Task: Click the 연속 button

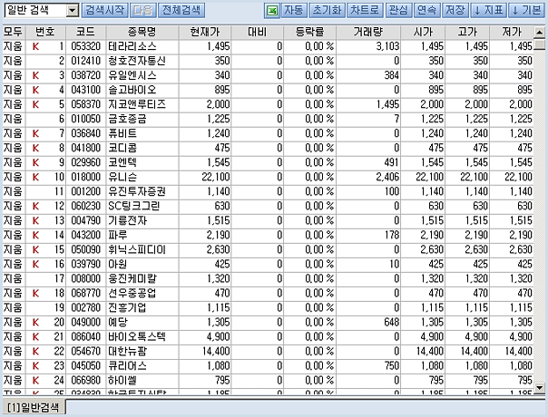Action: click(426, 11)
